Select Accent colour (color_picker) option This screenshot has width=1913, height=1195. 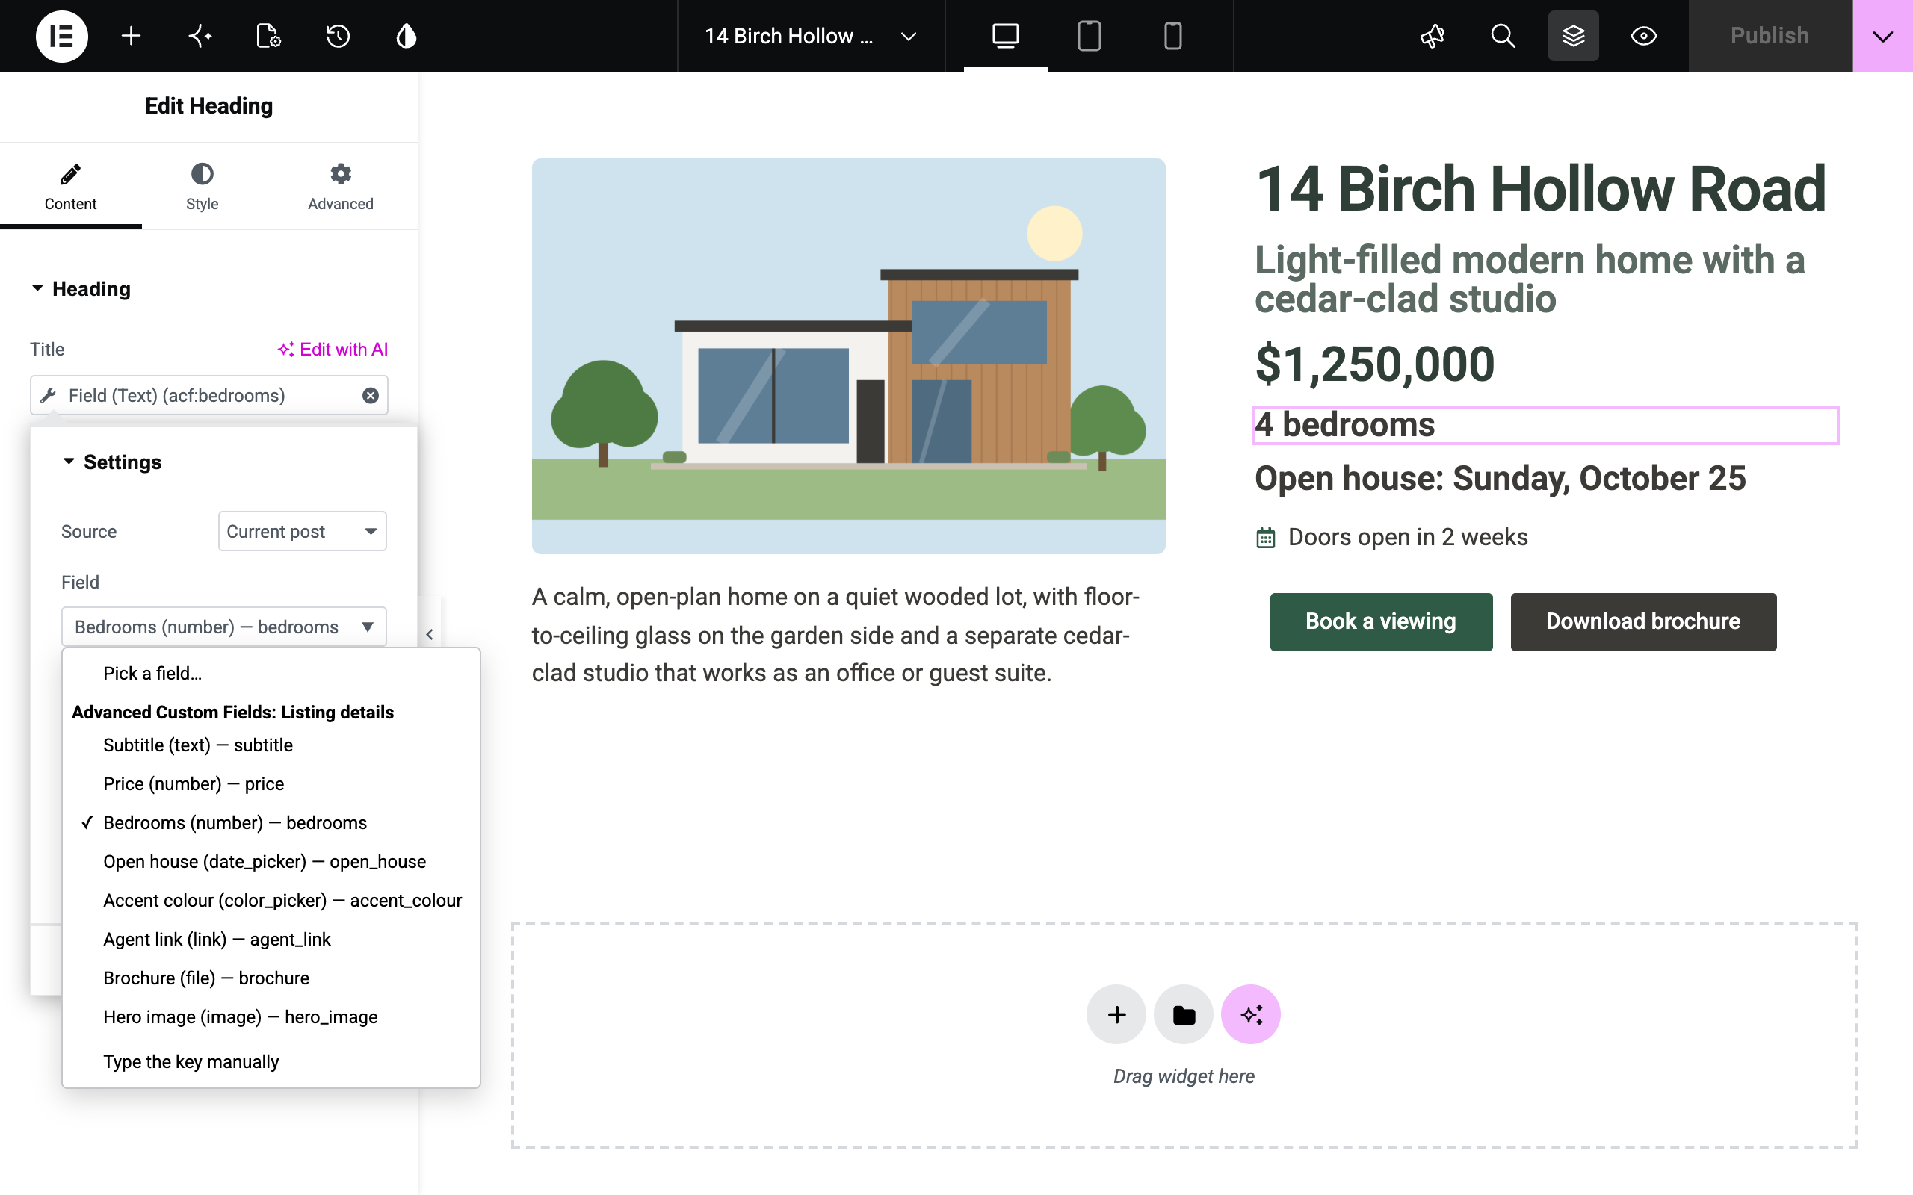point(271,900)
